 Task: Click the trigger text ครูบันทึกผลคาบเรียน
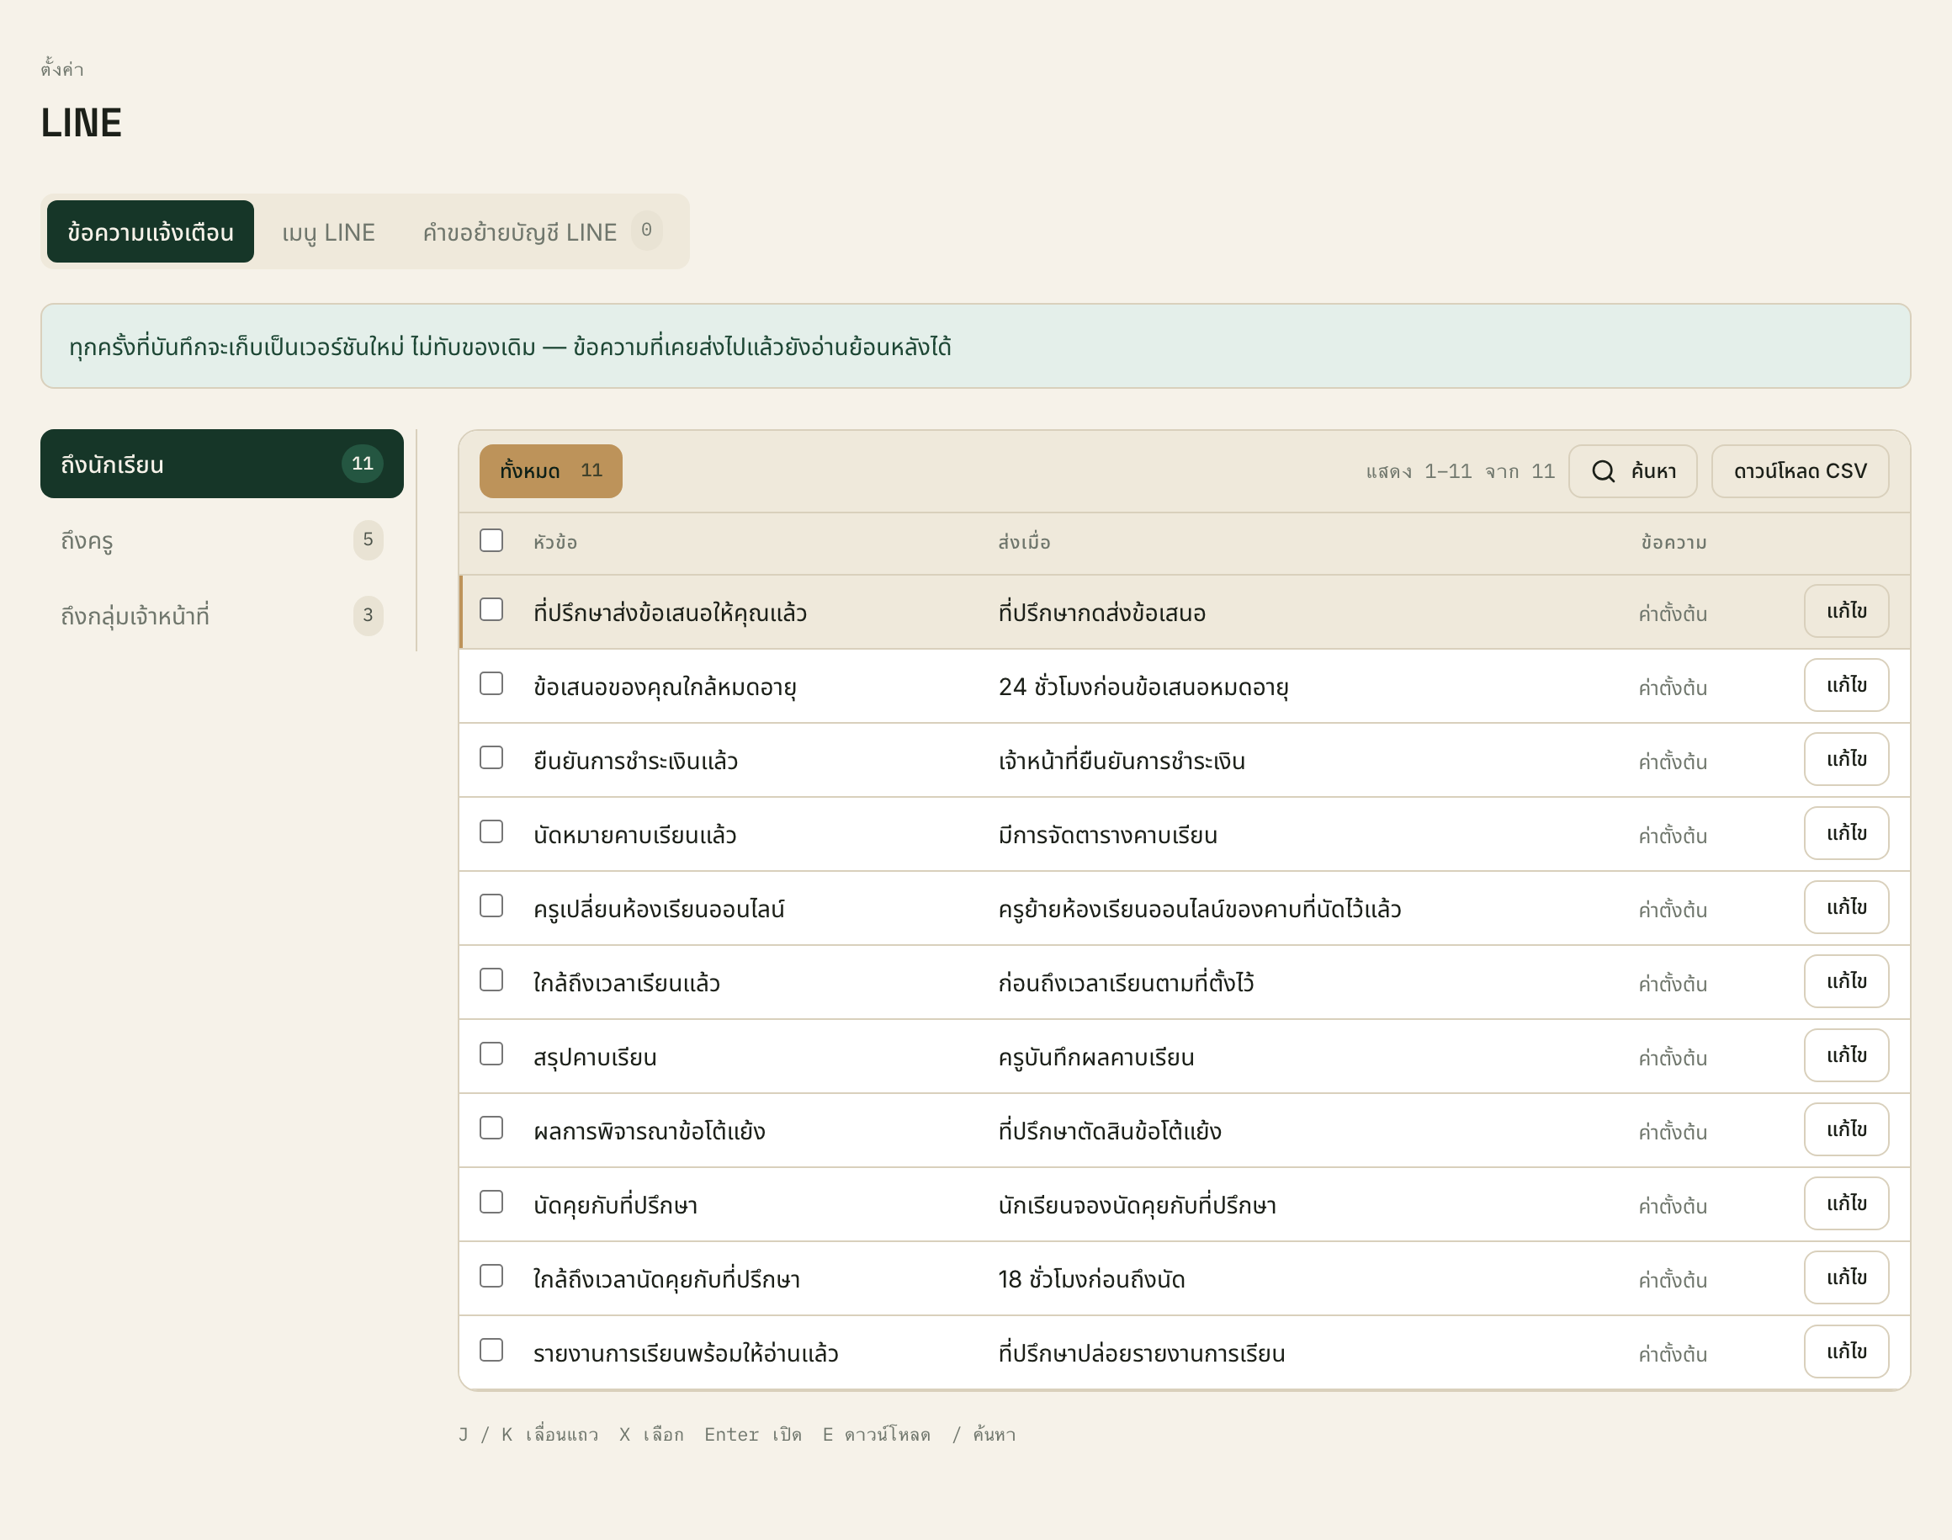[1096, 1057]
